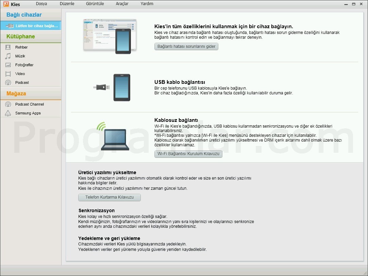Click the Fotoğraflar picture icon
The image size is (368, 276).
(8, 65)
